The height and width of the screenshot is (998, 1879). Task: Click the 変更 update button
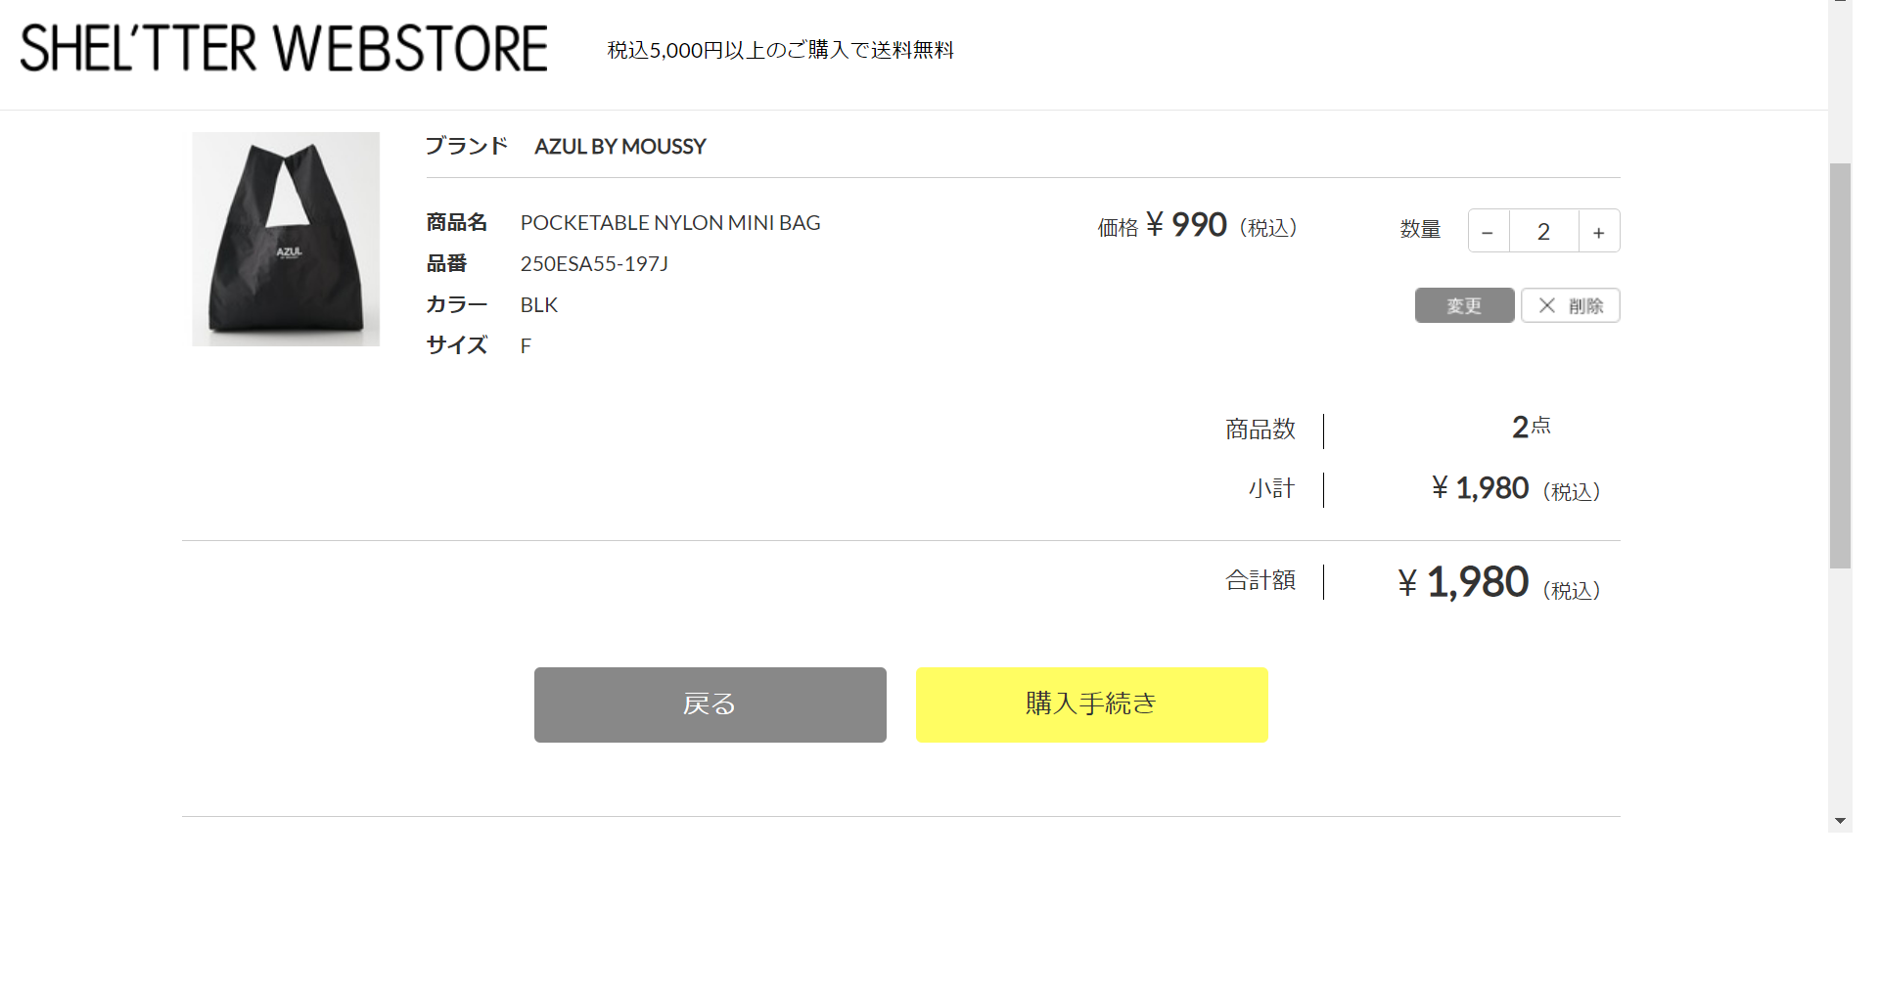point(1464,305)
